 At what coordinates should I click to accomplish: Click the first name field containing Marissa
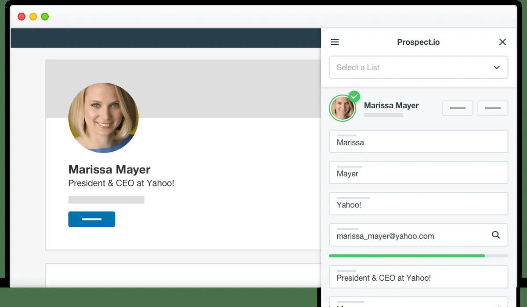(x=419, y=141)
